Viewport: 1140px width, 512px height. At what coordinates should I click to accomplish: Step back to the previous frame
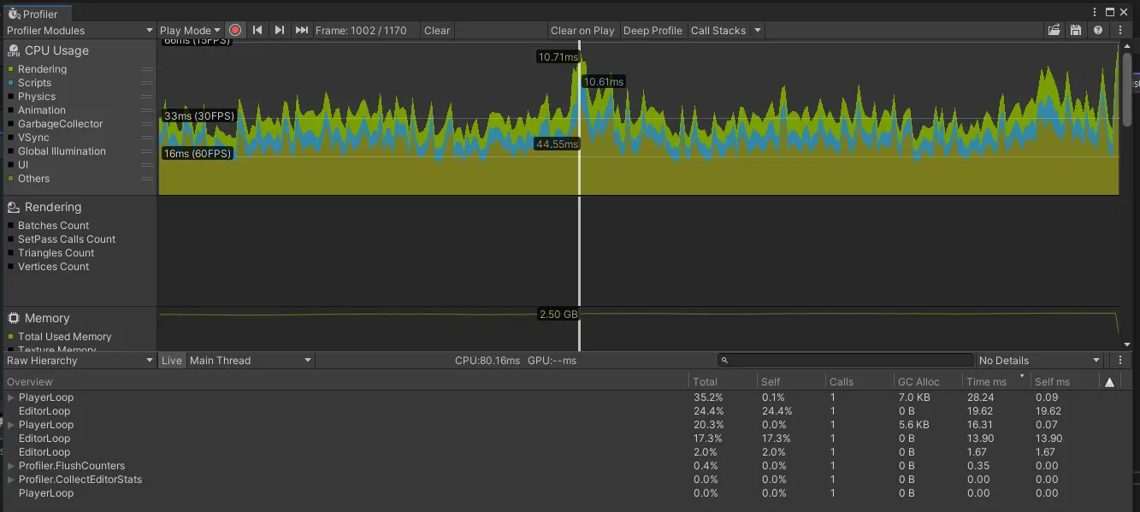[x=257, y=30]
